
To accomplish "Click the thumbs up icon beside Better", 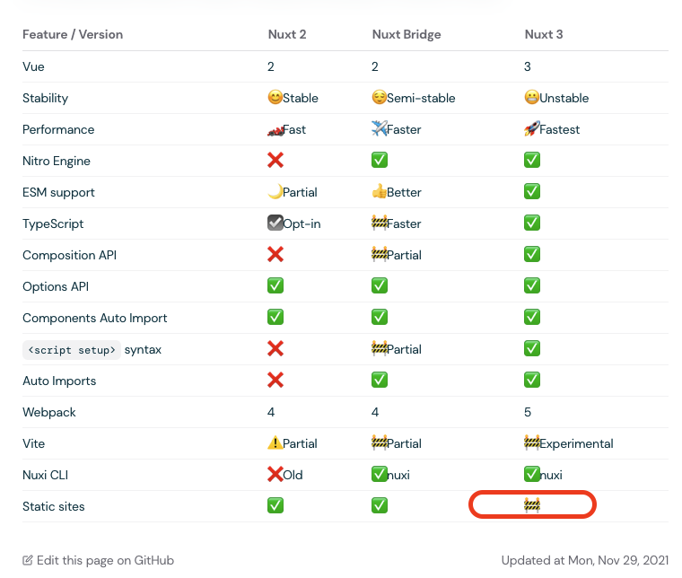I will [x=380, y=192].
